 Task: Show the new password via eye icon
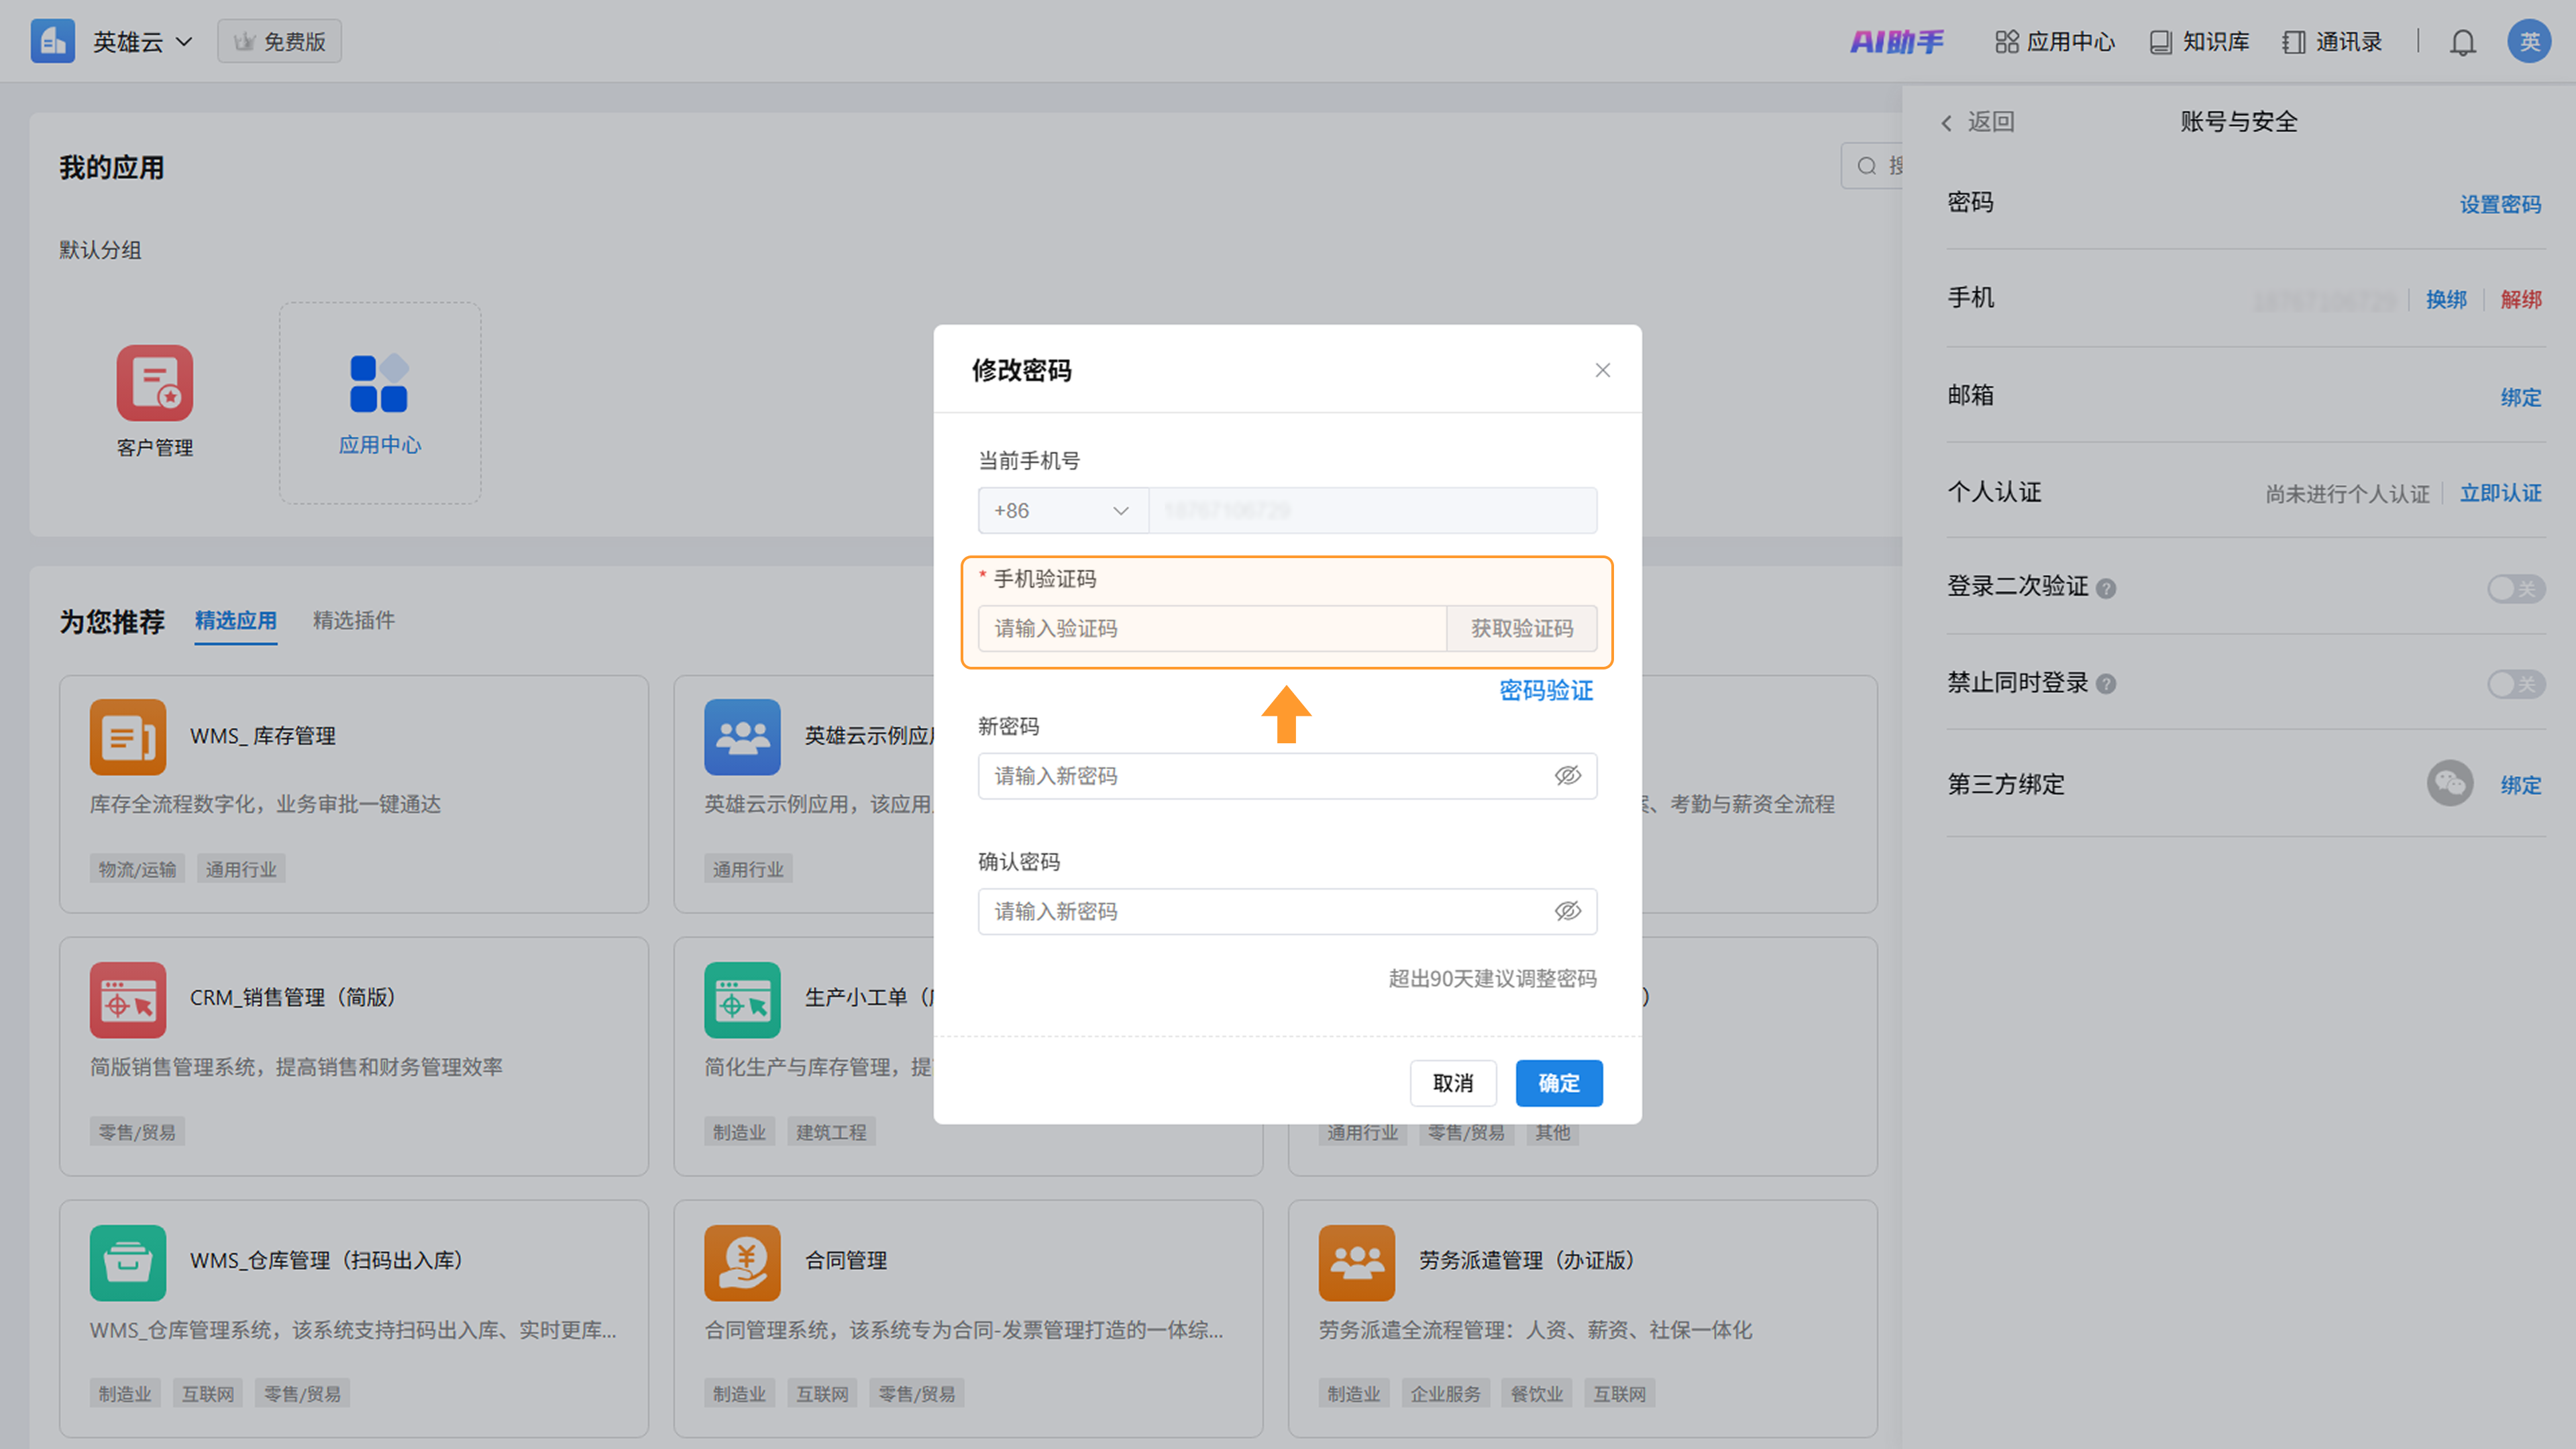[1567, 776]
